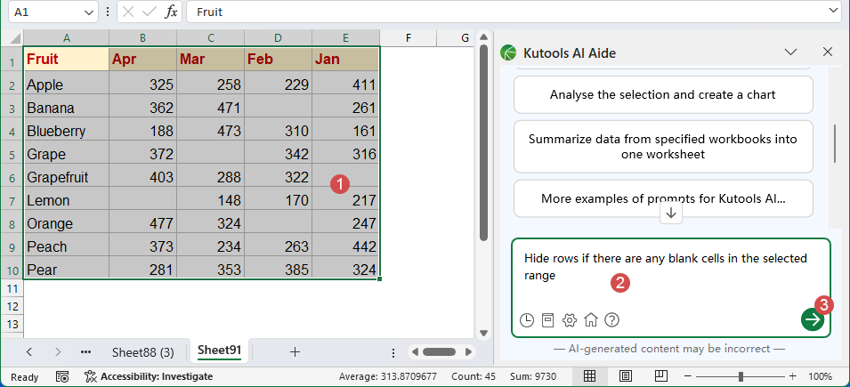Switch to Page Break Preview view
850x387 pixels.
click(660, 376)
